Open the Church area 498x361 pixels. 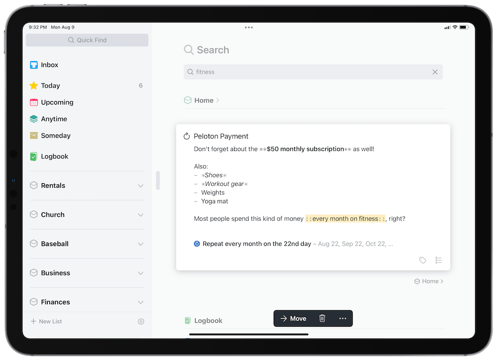(x=53, y=215)
